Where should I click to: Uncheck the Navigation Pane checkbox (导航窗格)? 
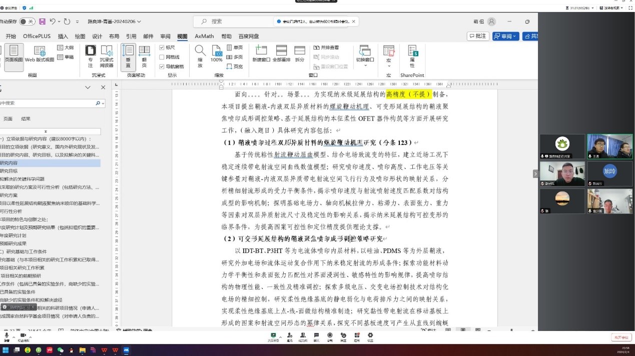click(x=162, y=66)
